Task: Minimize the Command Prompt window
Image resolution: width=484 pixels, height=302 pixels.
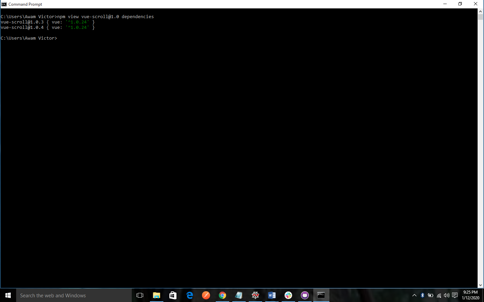Action: (x=445, y=4)
